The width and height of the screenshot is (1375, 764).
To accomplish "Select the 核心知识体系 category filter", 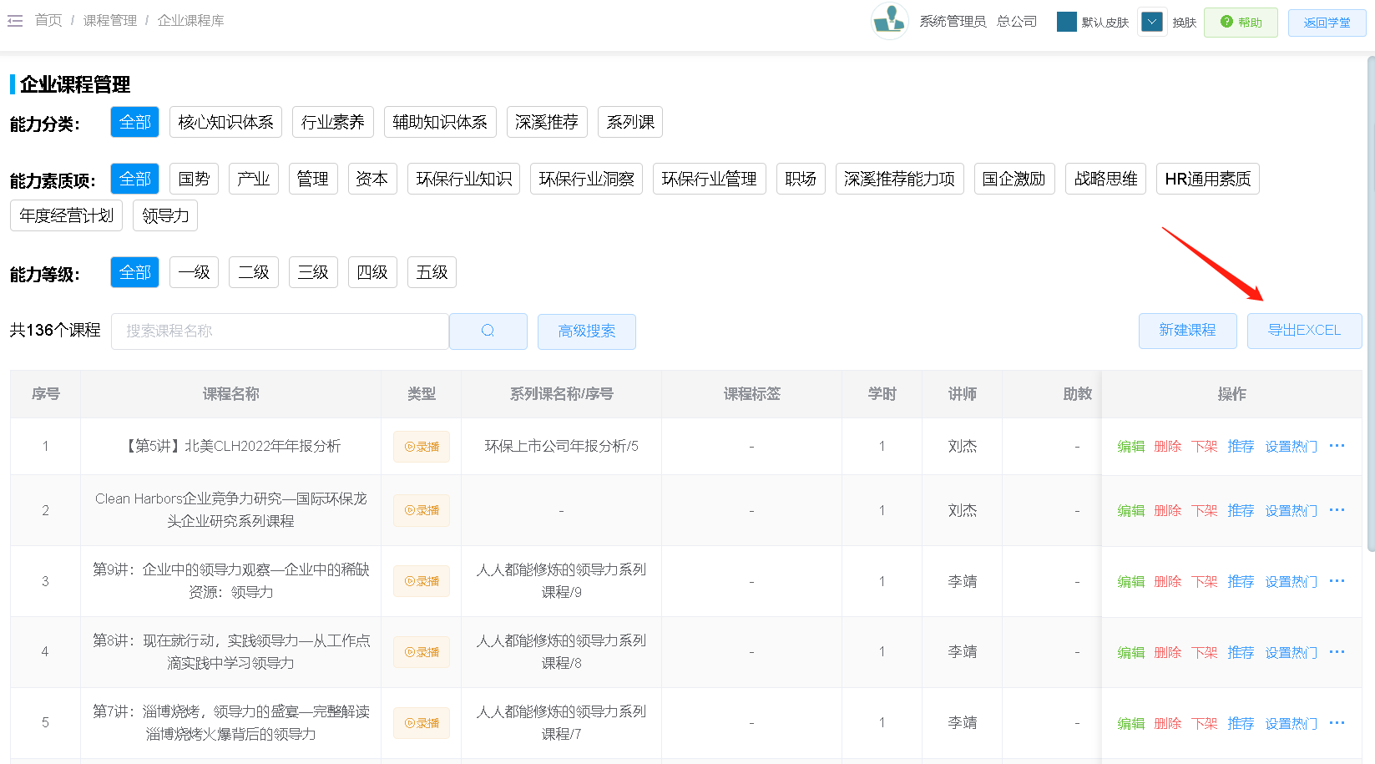I will tap(225, 122).
